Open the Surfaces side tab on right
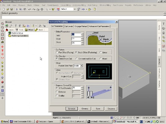 (159, 84)
